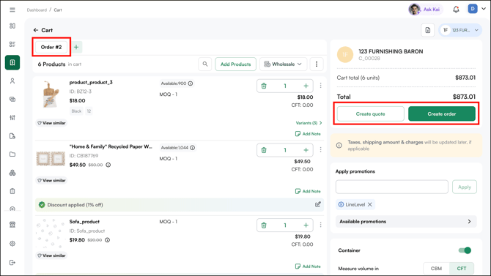Click the 123 FURNISHING BARON customer name
This screenshot has height=276, width=491.
(391, 51)
